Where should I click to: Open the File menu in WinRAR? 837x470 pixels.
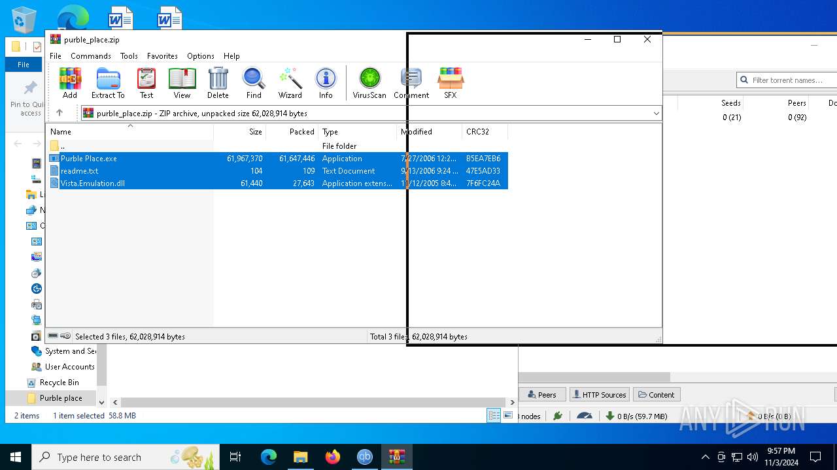(x=56, y=56)
